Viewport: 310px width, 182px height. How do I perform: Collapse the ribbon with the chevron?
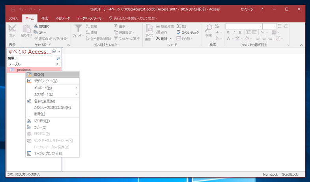tap(301, 45)
